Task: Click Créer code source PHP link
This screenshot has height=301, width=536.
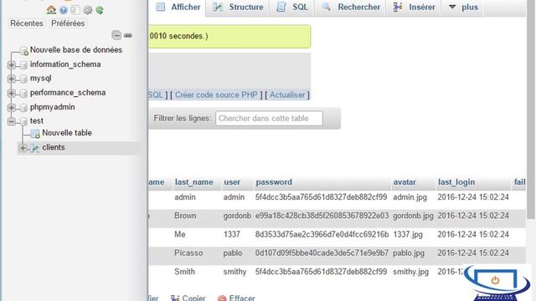Action: coord(216,94)
